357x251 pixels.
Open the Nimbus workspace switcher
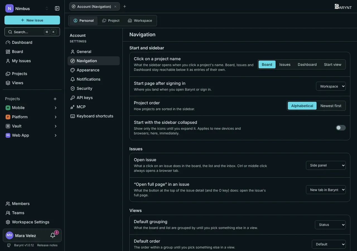pyautogui.click(x=27, y=8)
